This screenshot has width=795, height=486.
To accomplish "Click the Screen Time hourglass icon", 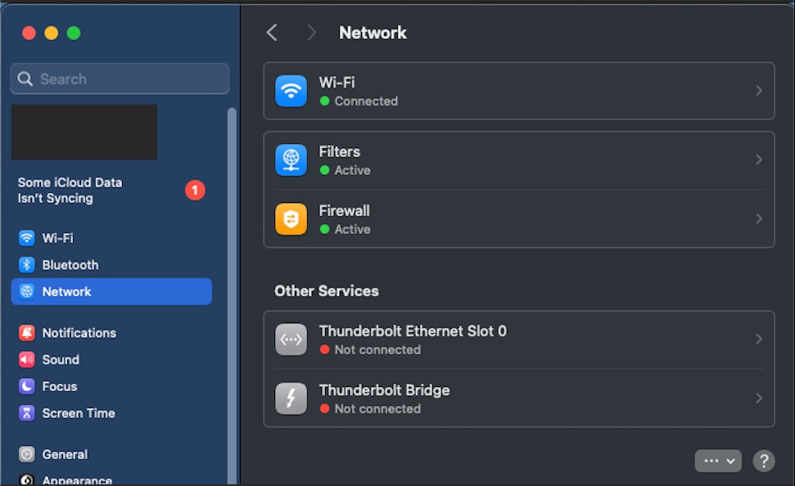I will [26, 413].
